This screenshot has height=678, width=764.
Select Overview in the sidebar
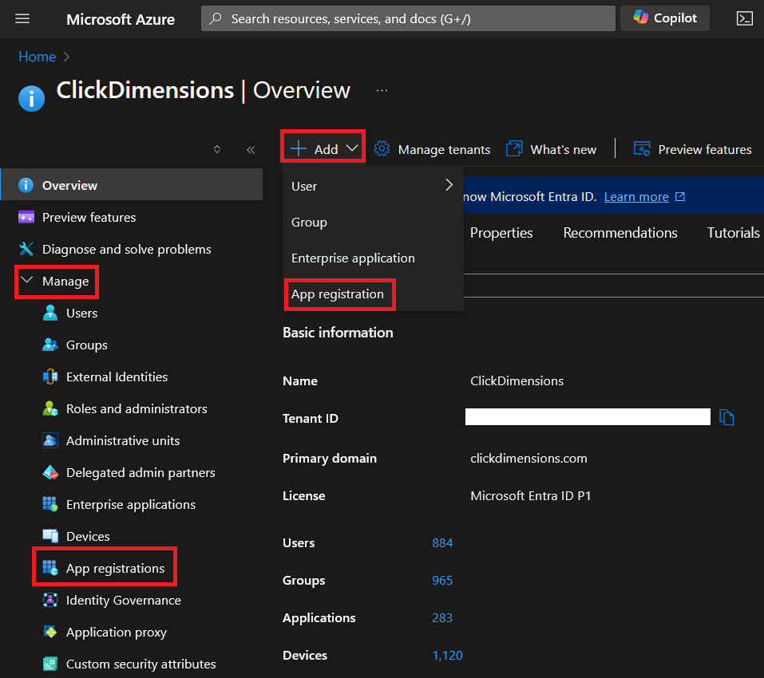point(132,185)
